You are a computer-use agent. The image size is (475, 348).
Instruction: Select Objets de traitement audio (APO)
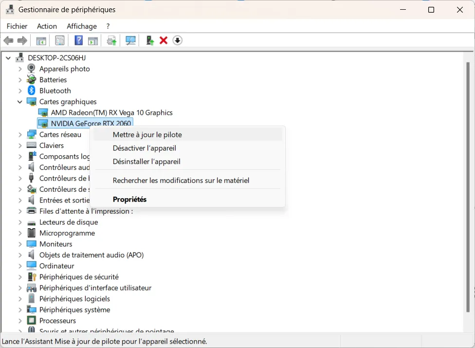click(91, 255)
